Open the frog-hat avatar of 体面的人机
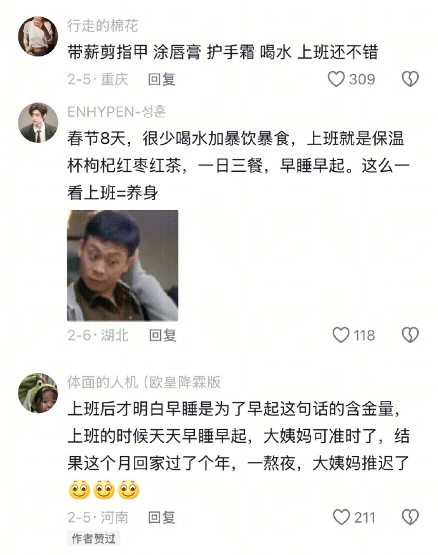Screen dimensions: 438x555 [38, 393]
